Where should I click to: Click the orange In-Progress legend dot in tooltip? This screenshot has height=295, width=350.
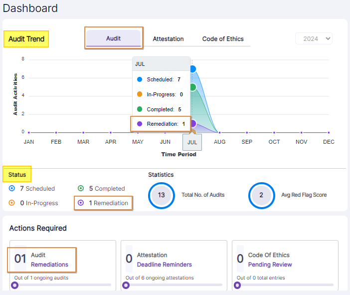click(140, 94)
